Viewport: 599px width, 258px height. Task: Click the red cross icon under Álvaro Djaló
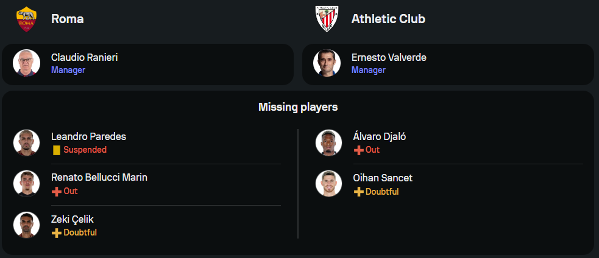pos(359,150)
